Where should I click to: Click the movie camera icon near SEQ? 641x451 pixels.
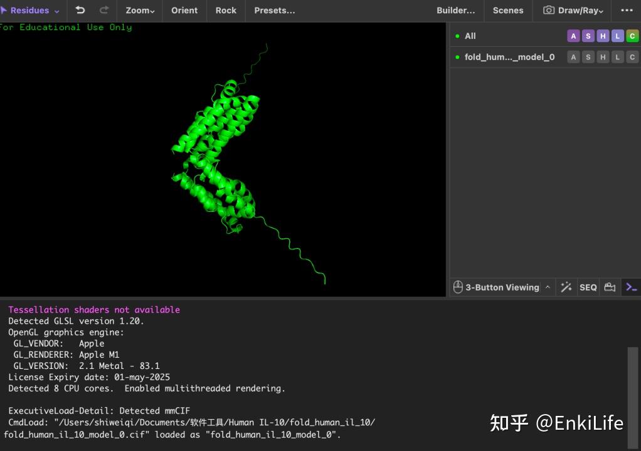(x=610, y=287)
